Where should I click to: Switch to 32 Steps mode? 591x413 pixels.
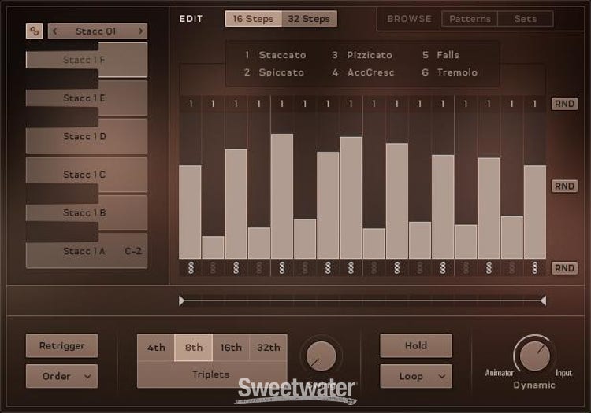[309, 19]
